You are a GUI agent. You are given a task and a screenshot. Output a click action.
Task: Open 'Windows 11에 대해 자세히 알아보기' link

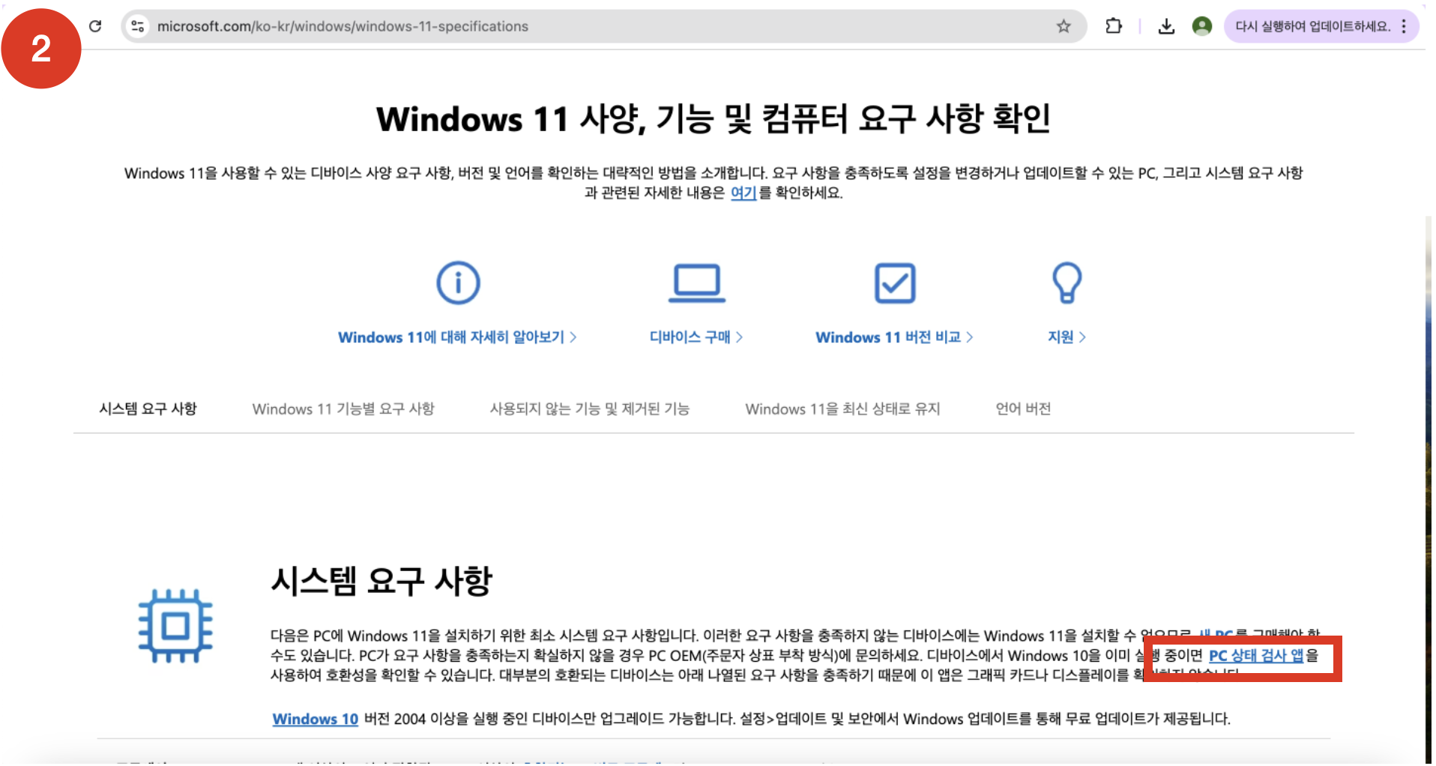[457, 337]
